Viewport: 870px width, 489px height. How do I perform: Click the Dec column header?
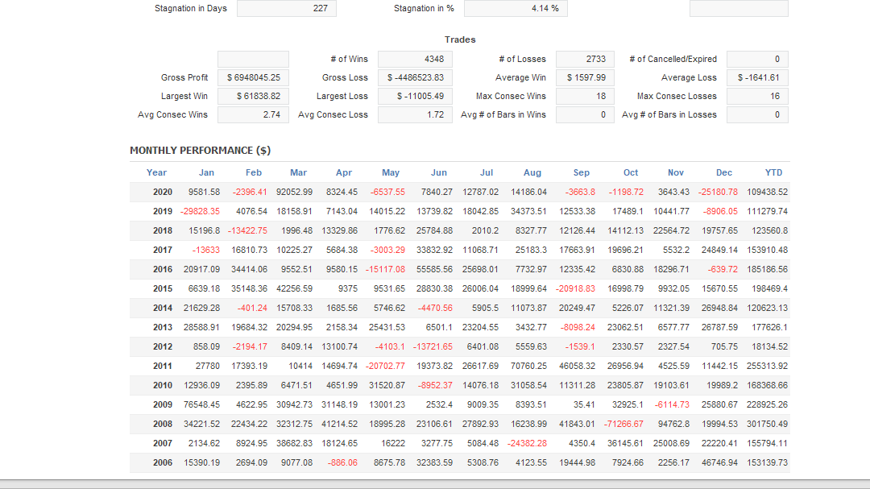pos(724,172)
